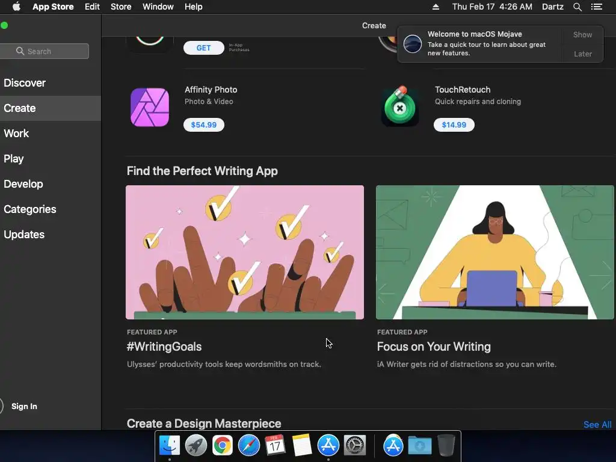Open the App Store menu

53,7
